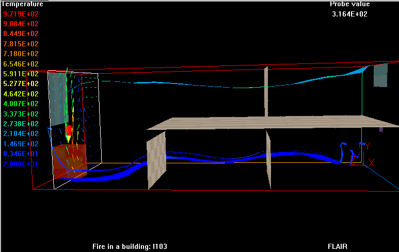This screenshot has width=399, height=252.
Task: Click the FLAIR label at bottom right
Action: click(338, 246)
